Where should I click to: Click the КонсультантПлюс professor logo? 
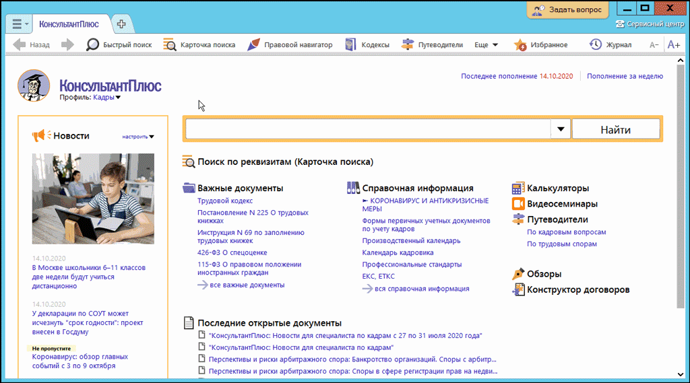pyautogui.click(x=34, y=85)
